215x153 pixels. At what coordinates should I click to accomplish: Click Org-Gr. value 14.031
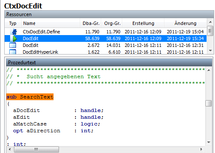(x=113, y=45)
